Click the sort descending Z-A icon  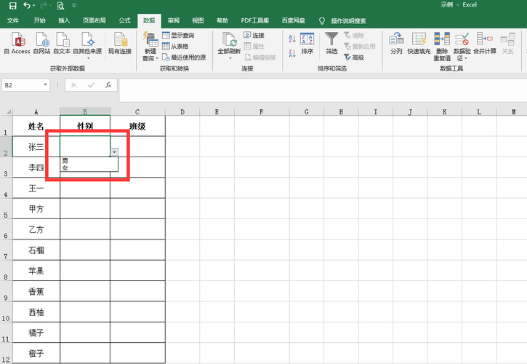click(x=292, y=53)
